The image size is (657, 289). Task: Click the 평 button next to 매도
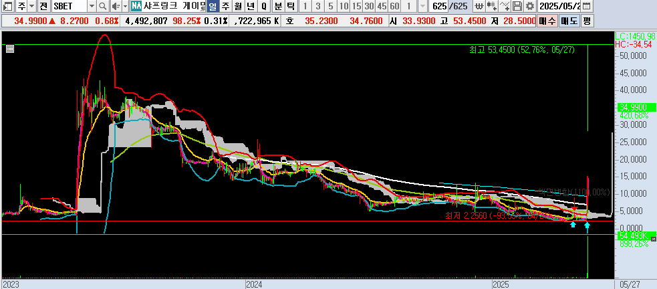point(587,21)
